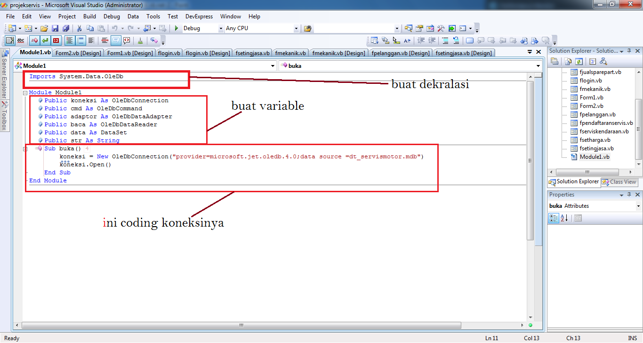Toggle the green return-arrow toolbar button

click(45, 40)
